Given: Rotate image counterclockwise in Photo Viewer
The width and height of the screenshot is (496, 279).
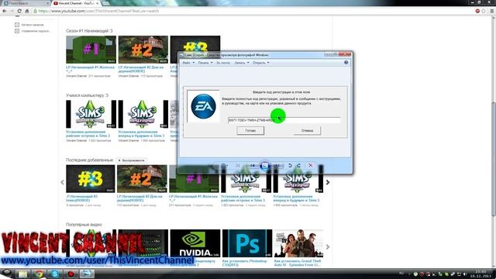Looking at the screenshot, I should tap(290, 165).
